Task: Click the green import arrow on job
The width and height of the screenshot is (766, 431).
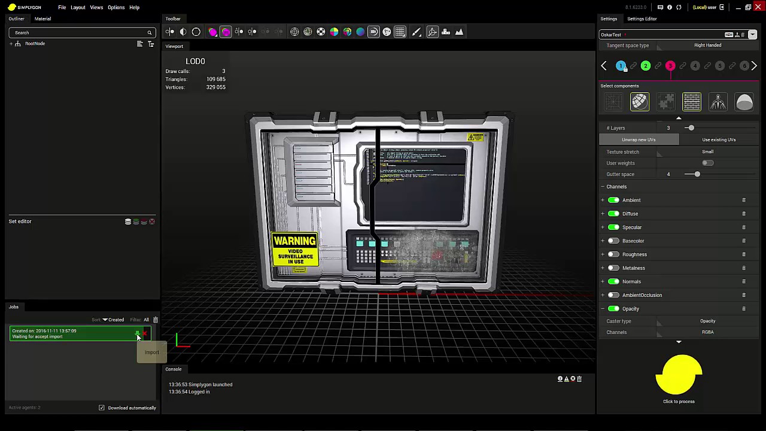Action: [x=138, y=333]
